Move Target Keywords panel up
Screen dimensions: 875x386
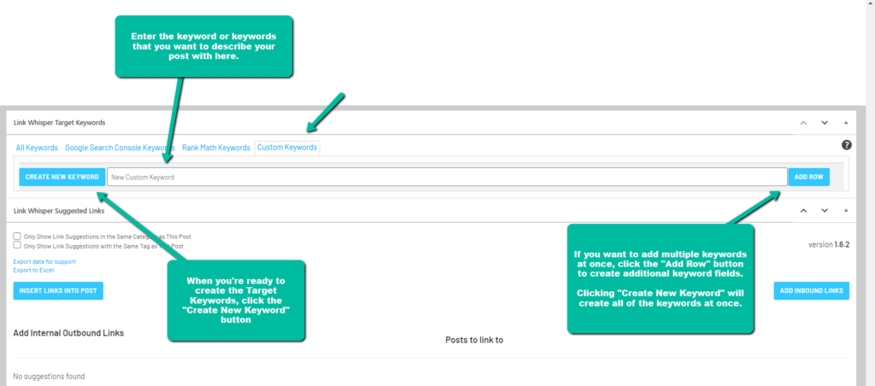pos(803,123)
